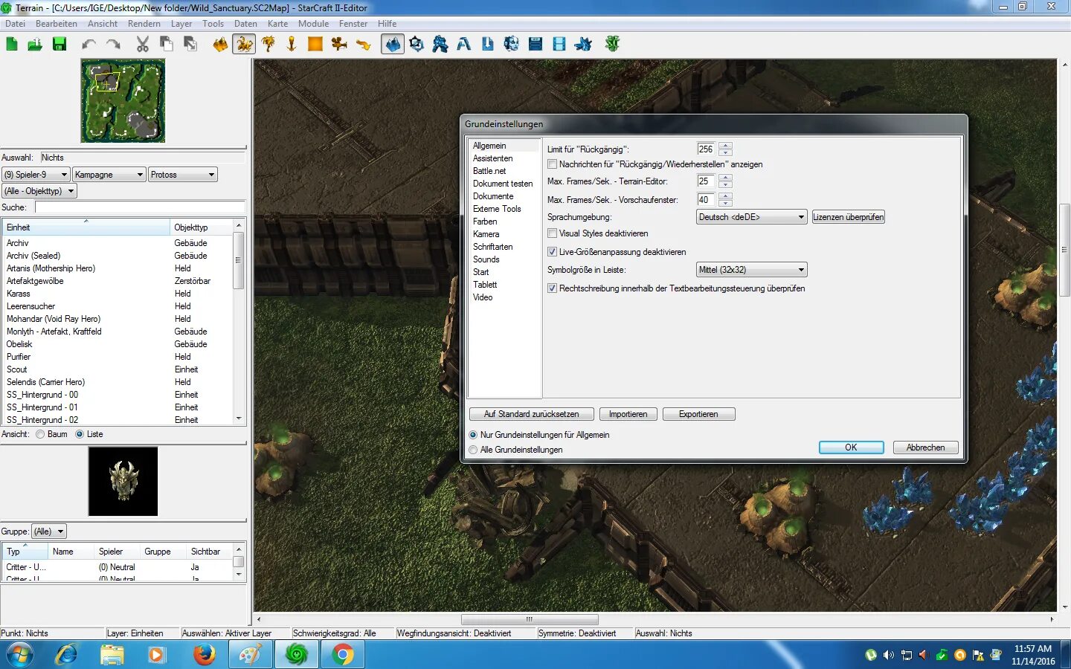Image resolution: width=1071 pixels, height=669 pixels.
Task: Open the Spieler-9 player dropdown
Action: click(x=36, y=175)
